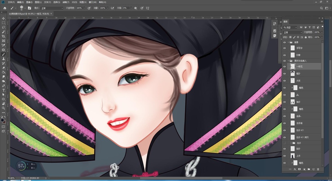Open layer blend mode 正常 dropdown

click(293, 32)
